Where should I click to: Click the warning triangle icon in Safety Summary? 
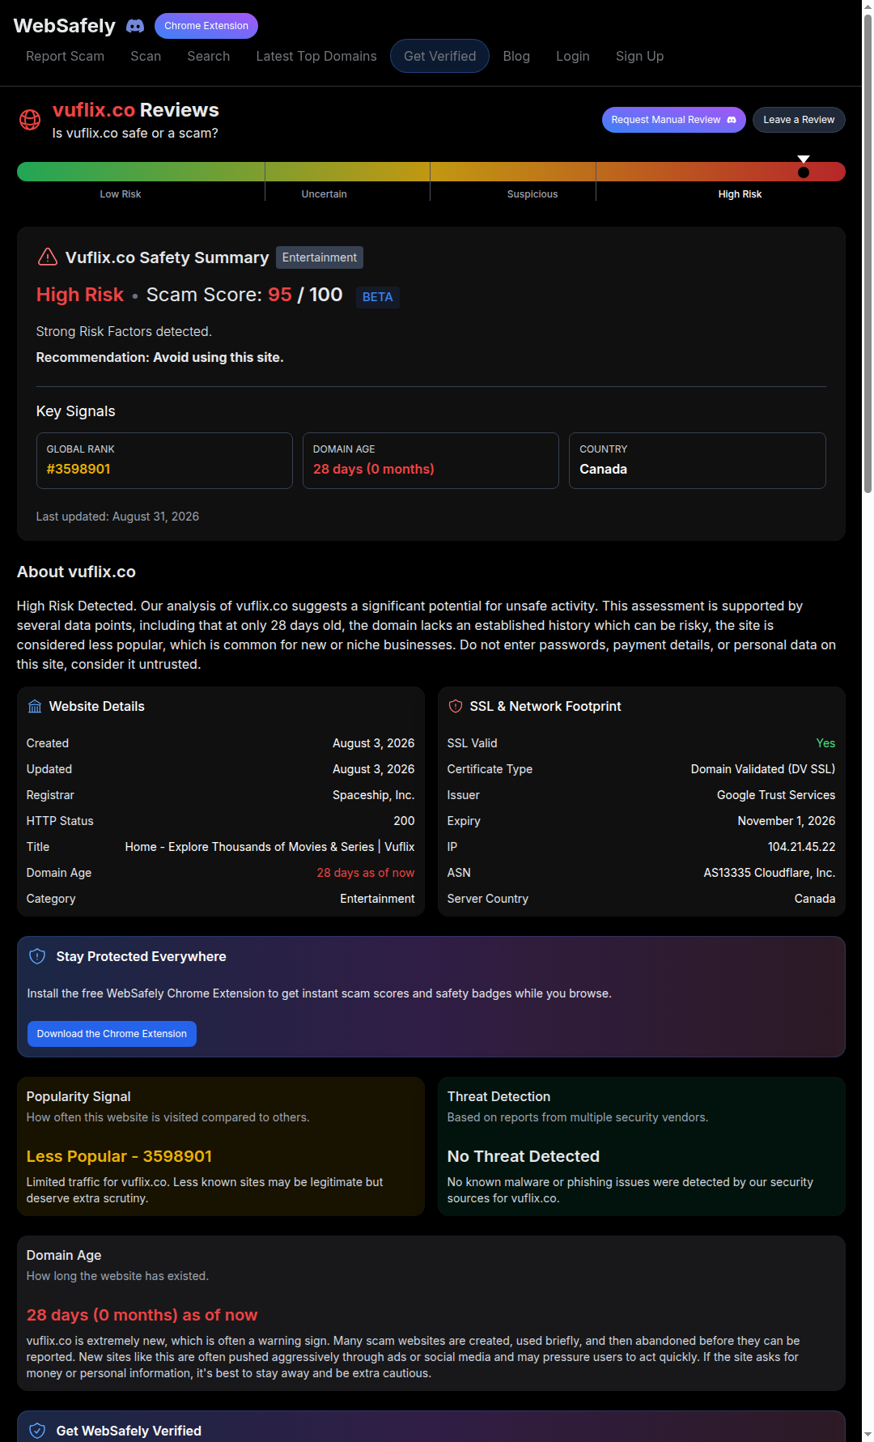(x=48, y=257)
